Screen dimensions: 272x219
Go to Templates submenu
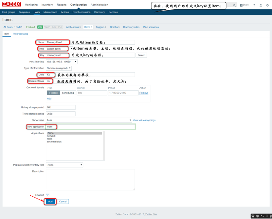click(24, 12)
